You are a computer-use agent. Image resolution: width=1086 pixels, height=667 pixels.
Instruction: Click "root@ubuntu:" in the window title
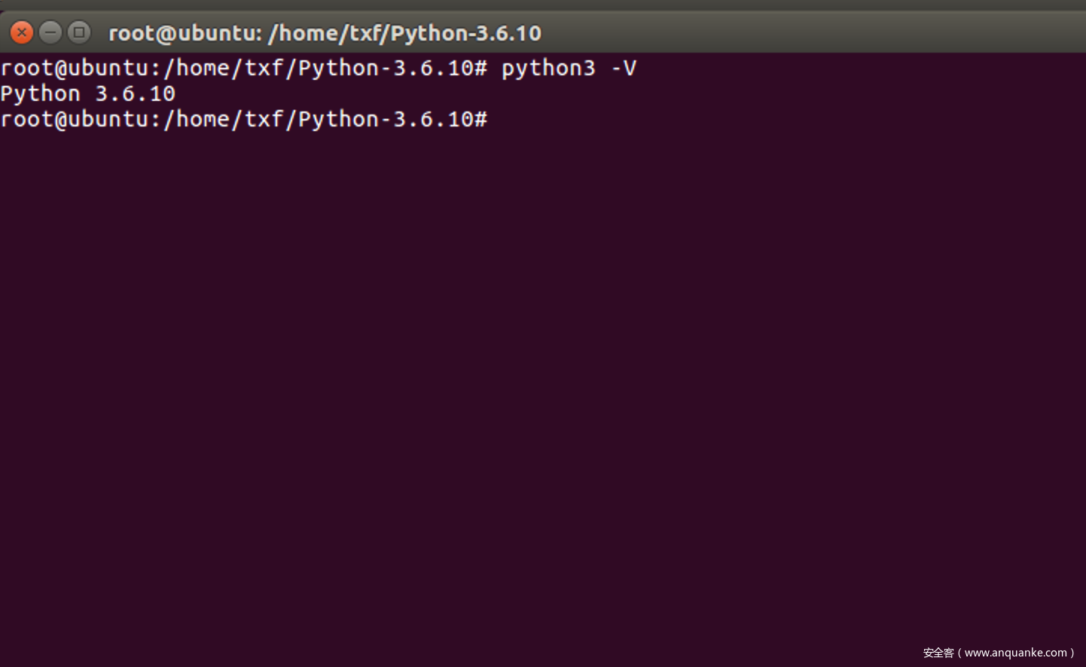click(x=185, y=33)
